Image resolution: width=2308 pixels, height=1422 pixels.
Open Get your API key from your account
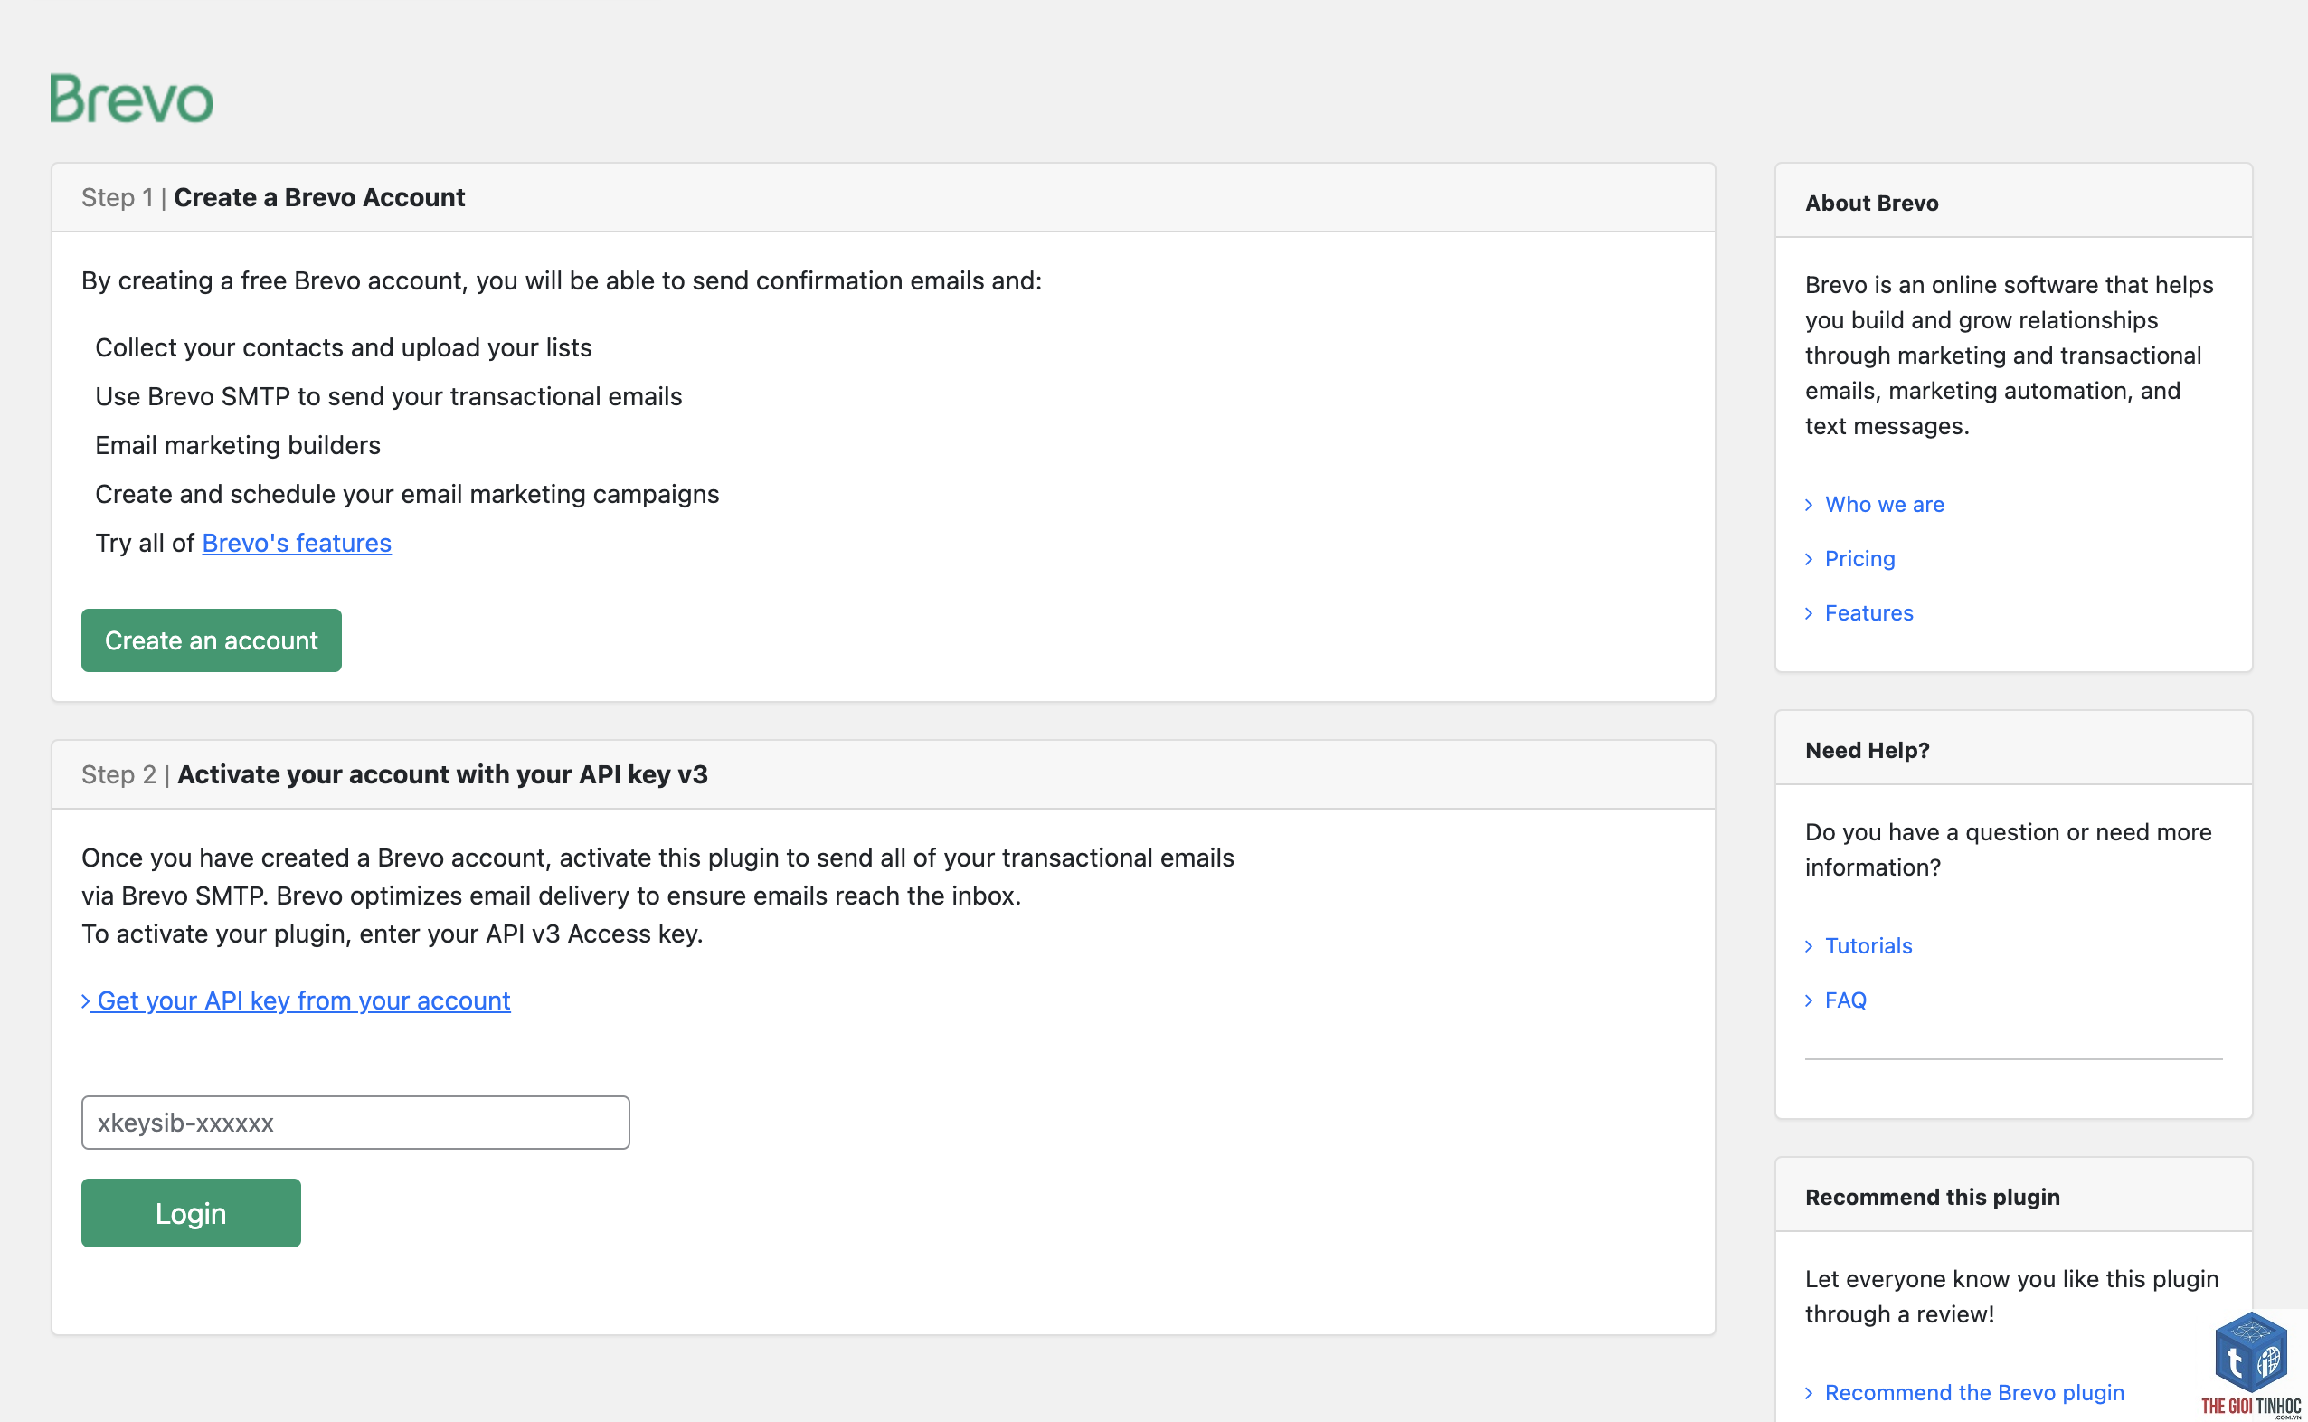(296, 1000)
